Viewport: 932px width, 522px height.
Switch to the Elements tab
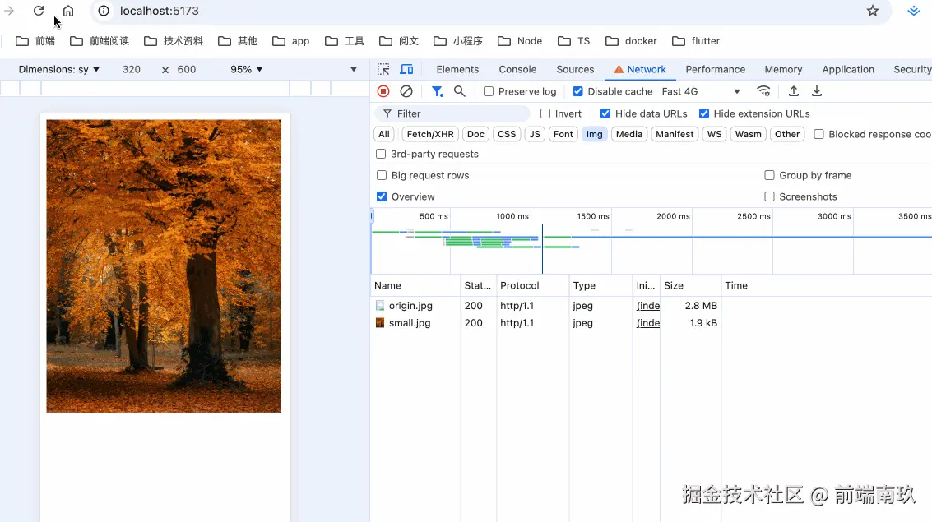pyautogui.click(x=457, y=70)
